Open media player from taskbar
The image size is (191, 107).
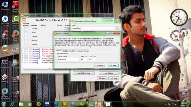point(30,104)
